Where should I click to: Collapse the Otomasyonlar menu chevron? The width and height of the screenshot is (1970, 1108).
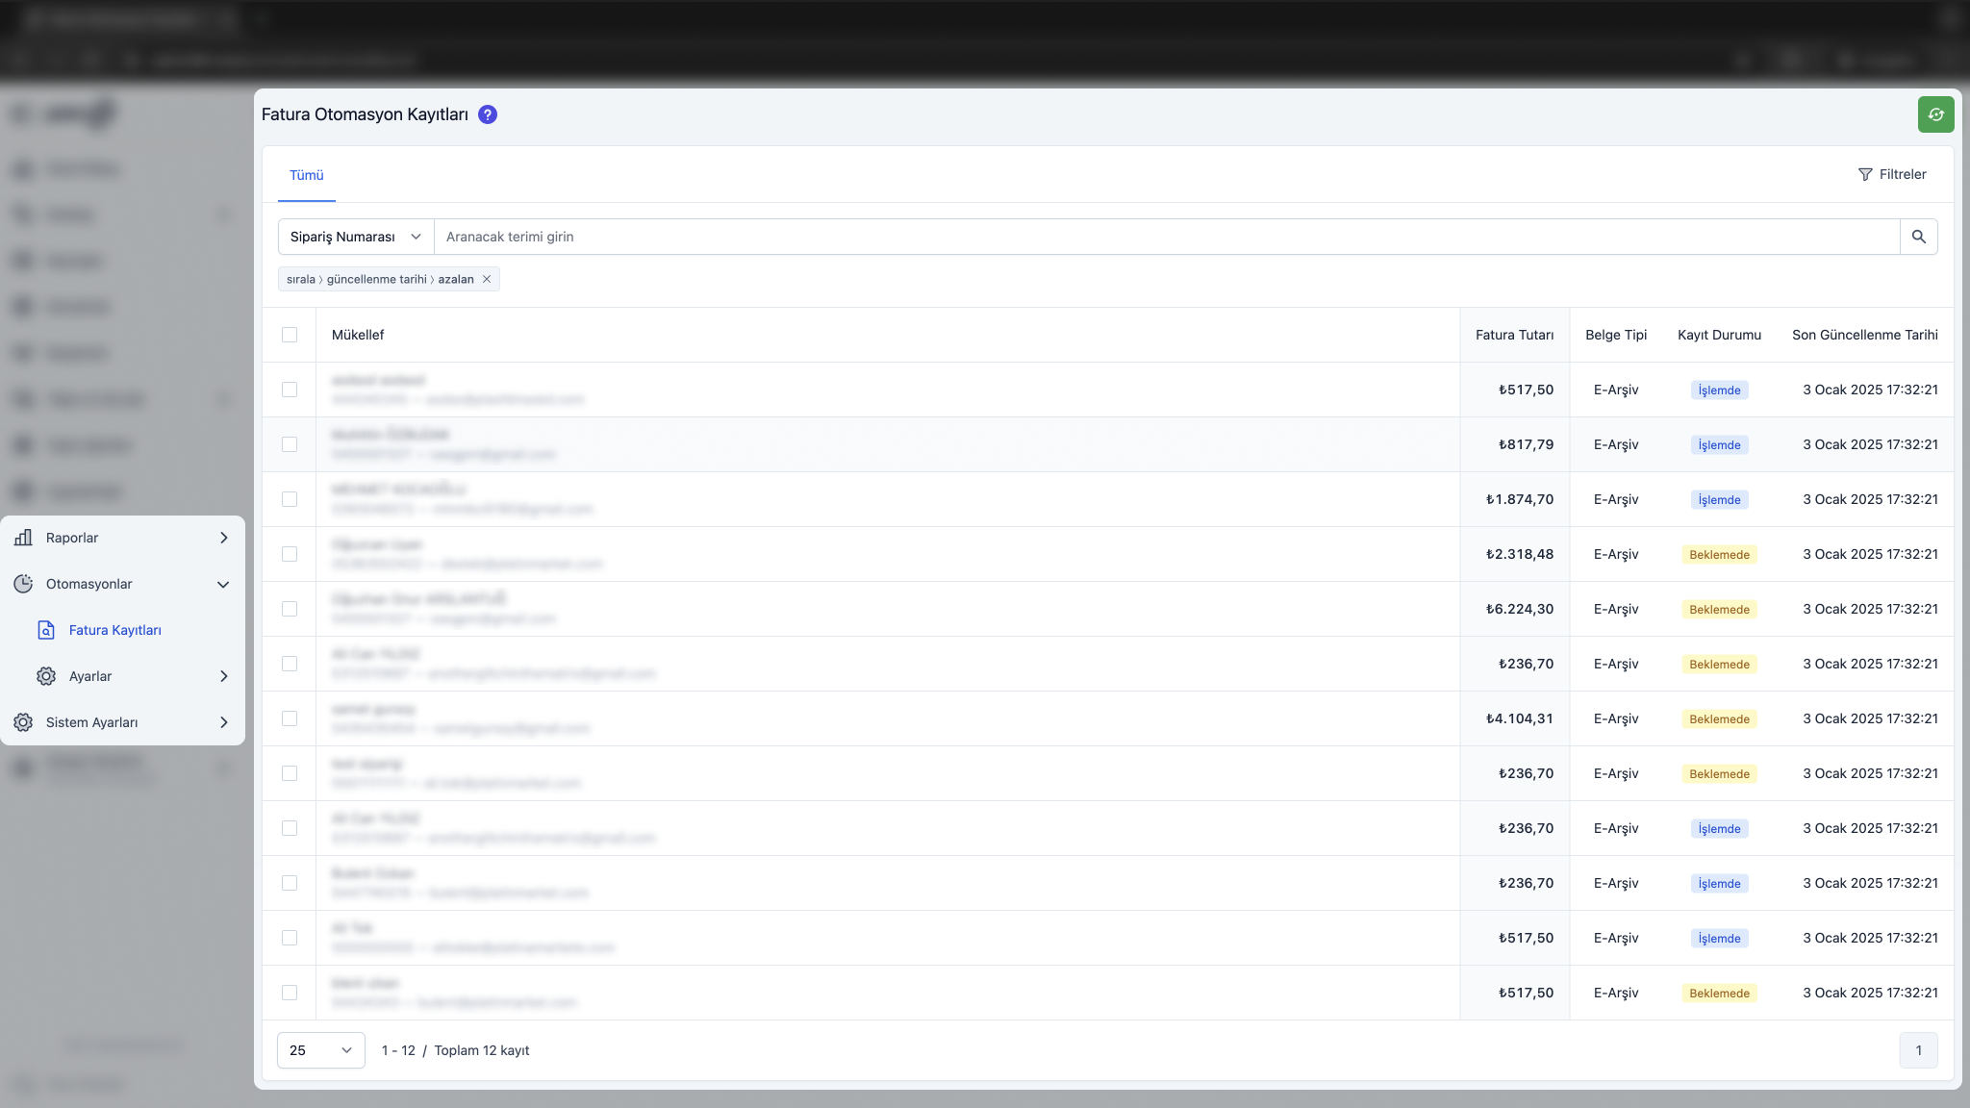pos(223,584)
